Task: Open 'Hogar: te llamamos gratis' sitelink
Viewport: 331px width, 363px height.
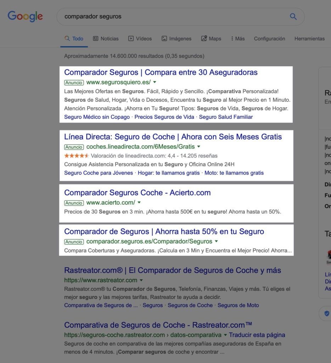Action: point(169,173)
